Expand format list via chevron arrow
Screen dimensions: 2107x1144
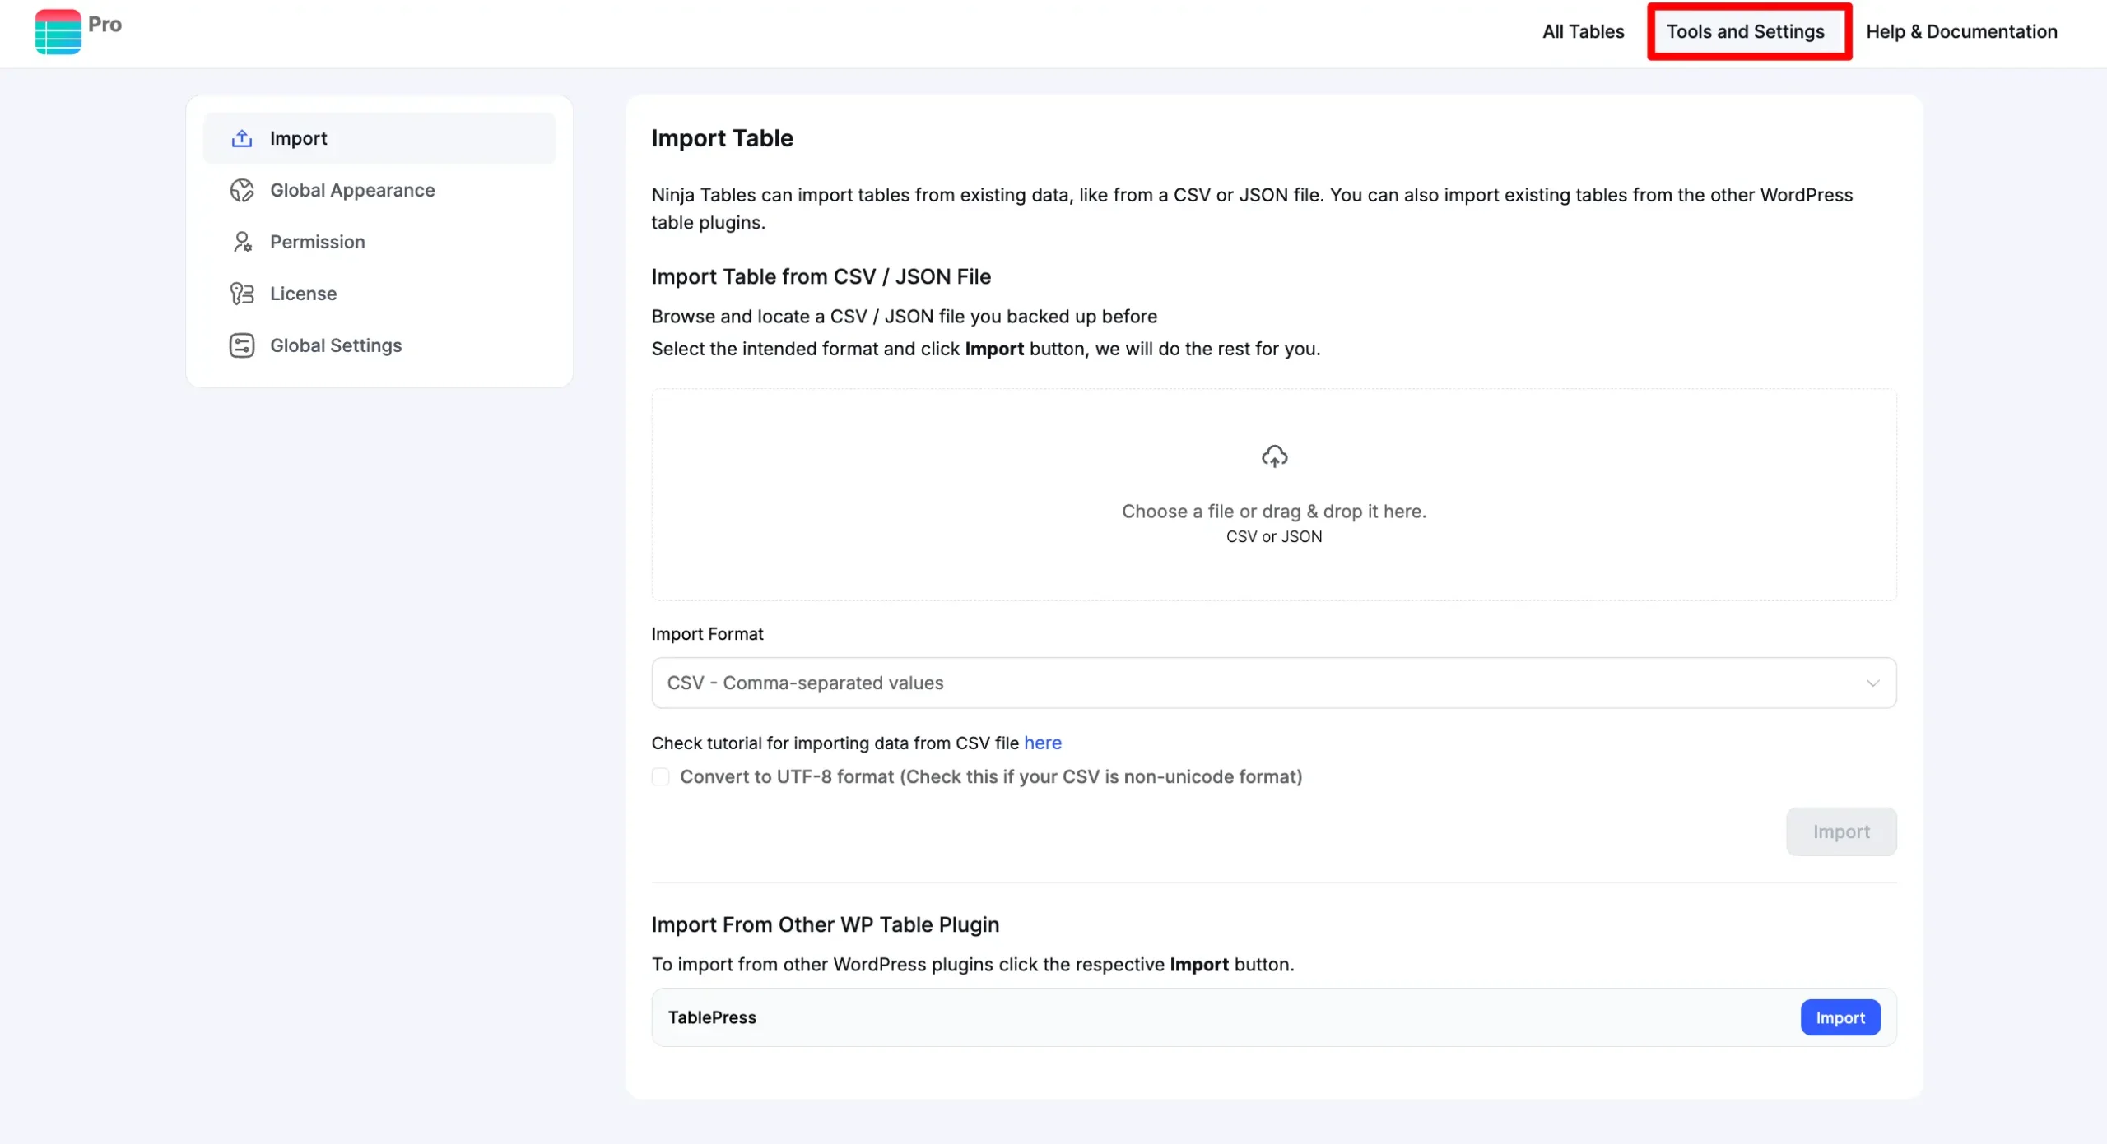[1872, 683]
